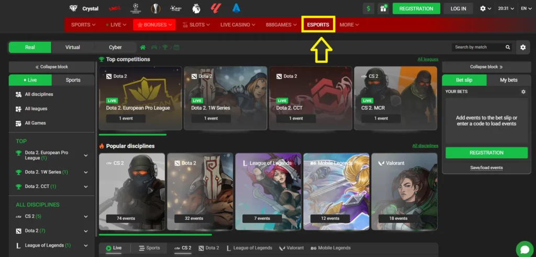Select the Valorant discipline card

pyautogui.click(x=404, y=192)
